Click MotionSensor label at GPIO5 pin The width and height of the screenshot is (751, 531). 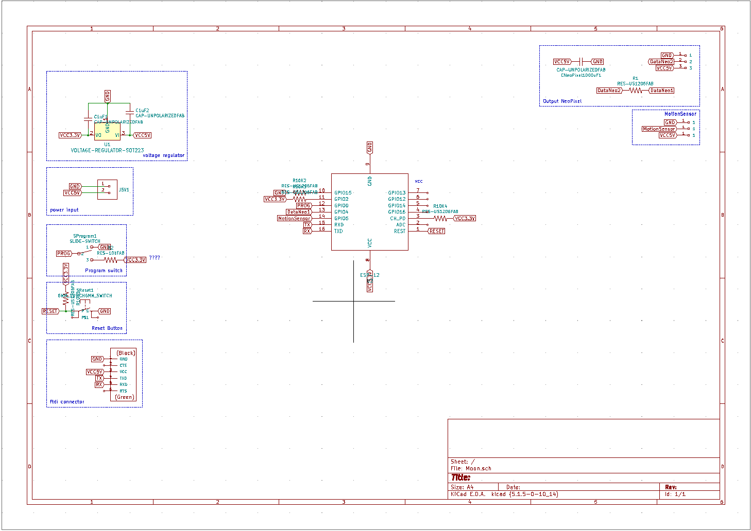pos(295,219)
